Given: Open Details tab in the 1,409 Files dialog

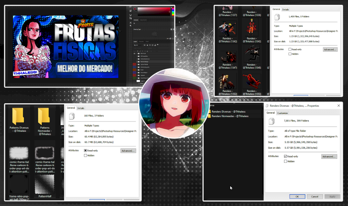Looking at the screenshot, I should (286, 9).
